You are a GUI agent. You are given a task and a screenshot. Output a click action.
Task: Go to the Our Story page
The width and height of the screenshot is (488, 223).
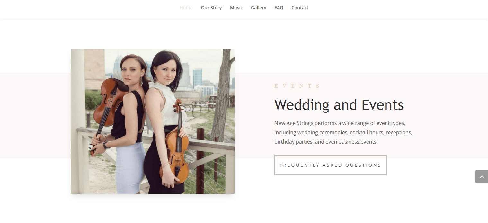(211, 8)
